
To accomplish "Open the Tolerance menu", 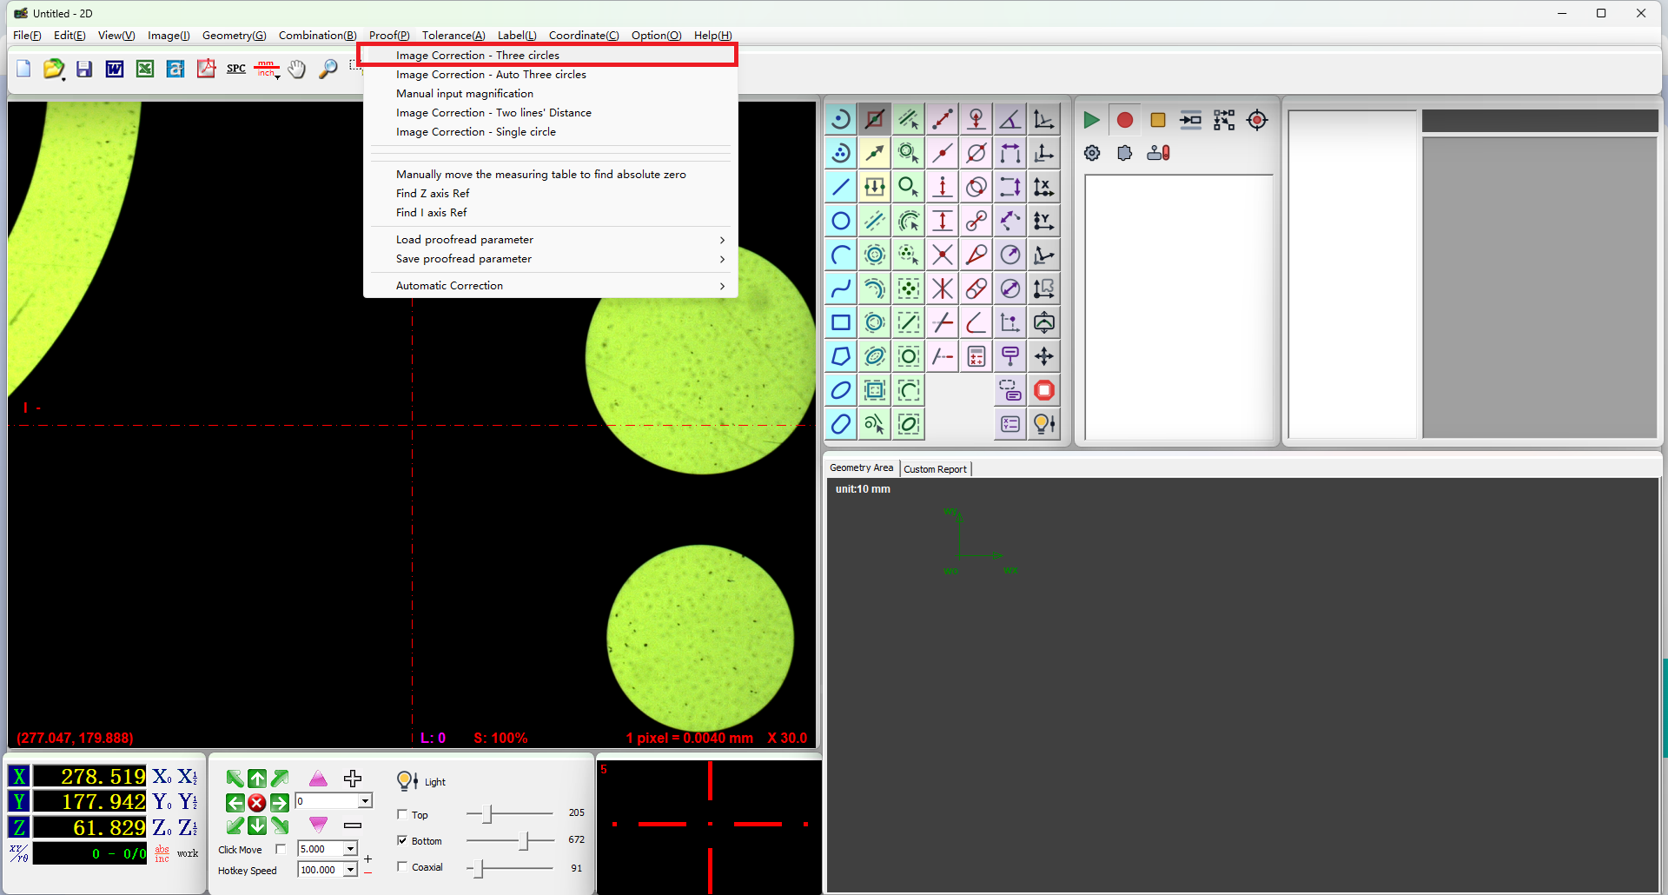I will point(453,36).
